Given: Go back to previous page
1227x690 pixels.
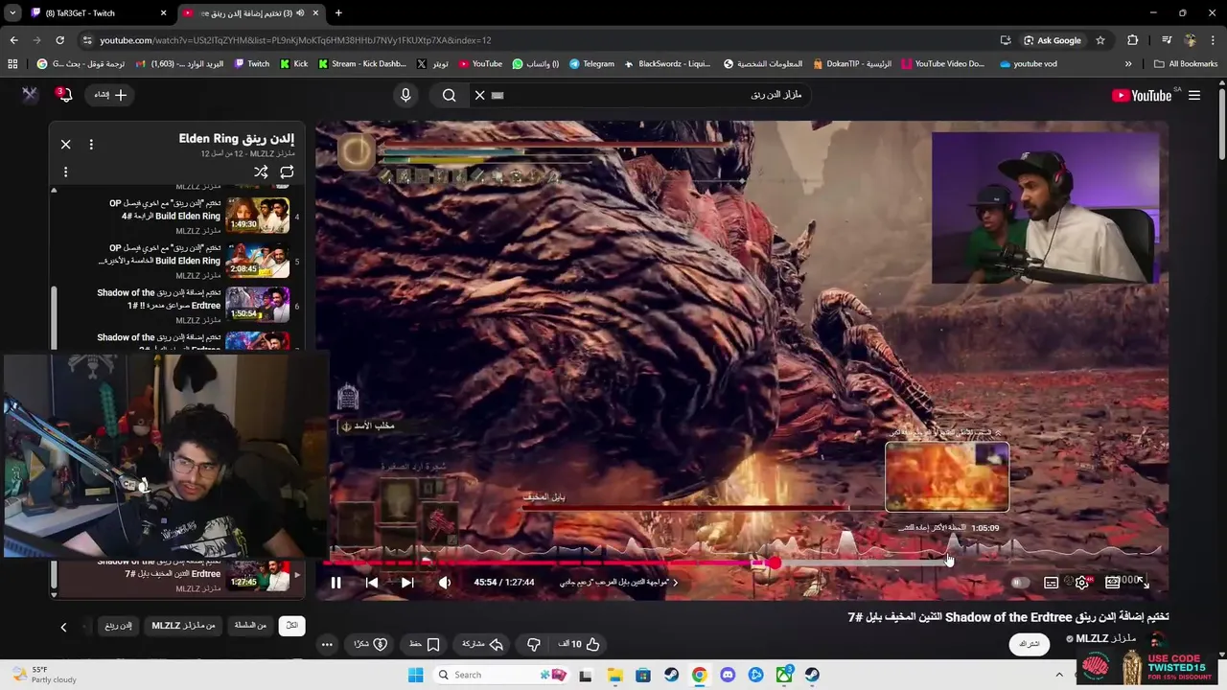Looking at the screenshot, I should pos(13,40).
